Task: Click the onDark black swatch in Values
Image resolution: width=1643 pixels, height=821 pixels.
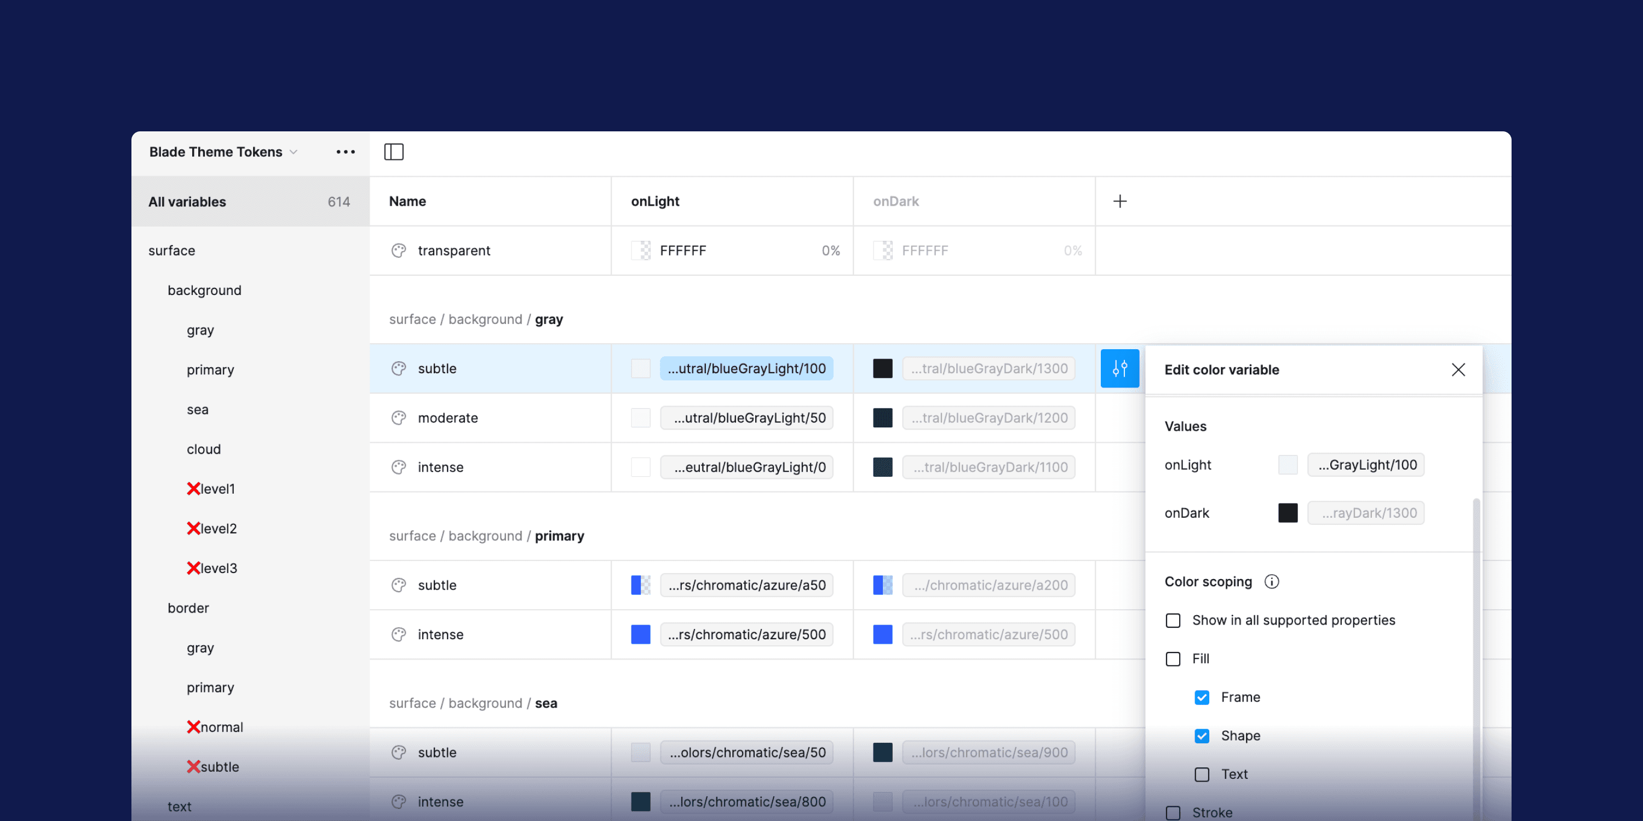Action: (1288, 513)
